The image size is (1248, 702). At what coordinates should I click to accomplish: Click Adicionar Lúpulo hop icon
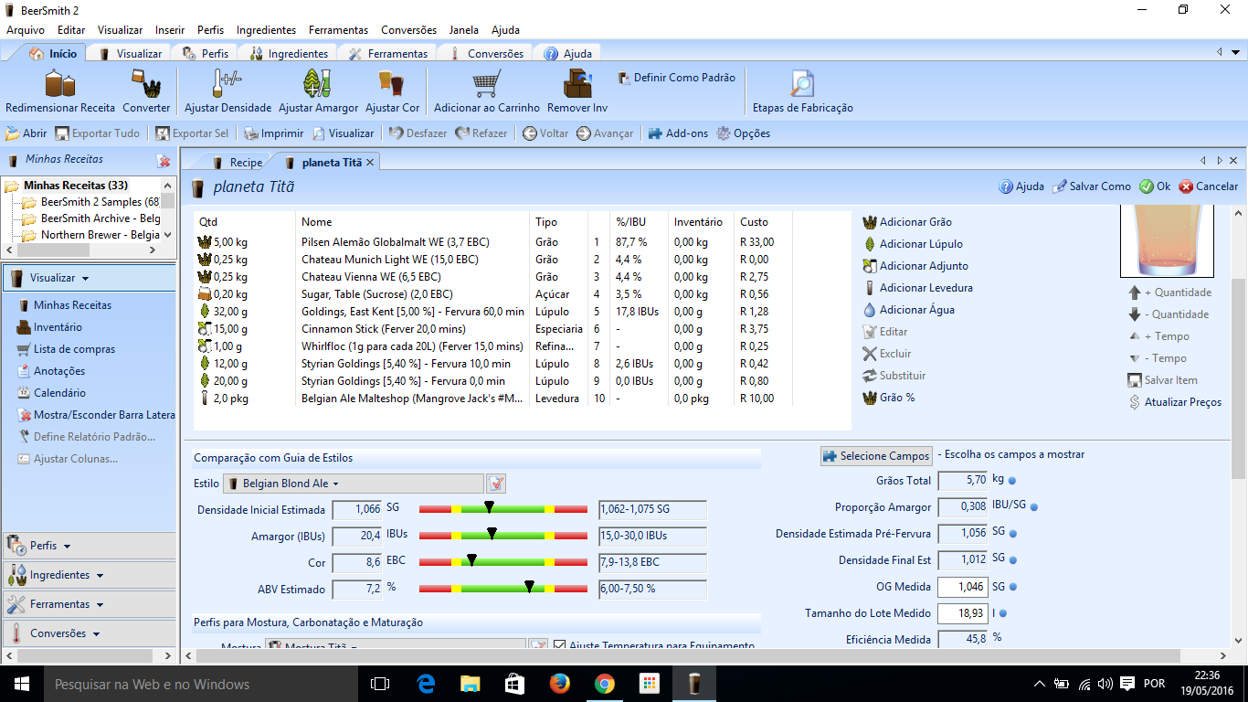click(x=870, y=244)
